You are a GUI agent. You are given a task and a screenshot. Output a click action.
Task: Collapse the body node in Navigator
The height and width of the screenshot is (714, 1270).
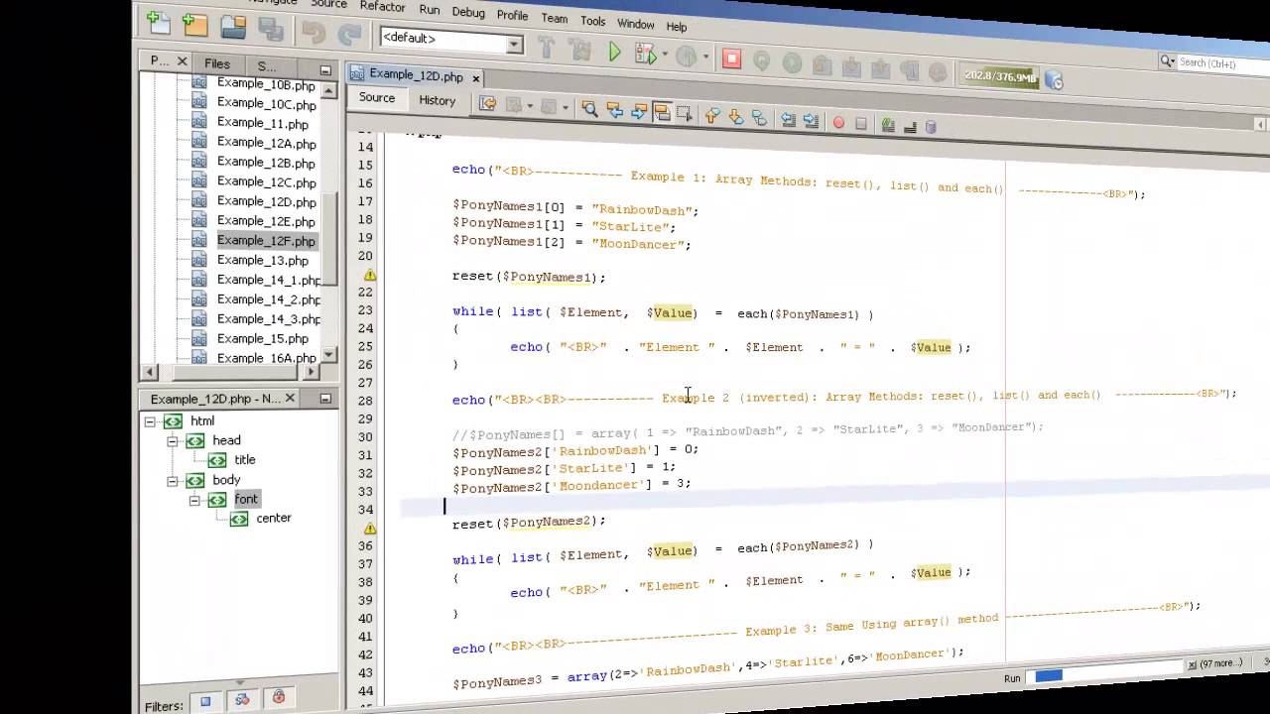pos(172,481)
